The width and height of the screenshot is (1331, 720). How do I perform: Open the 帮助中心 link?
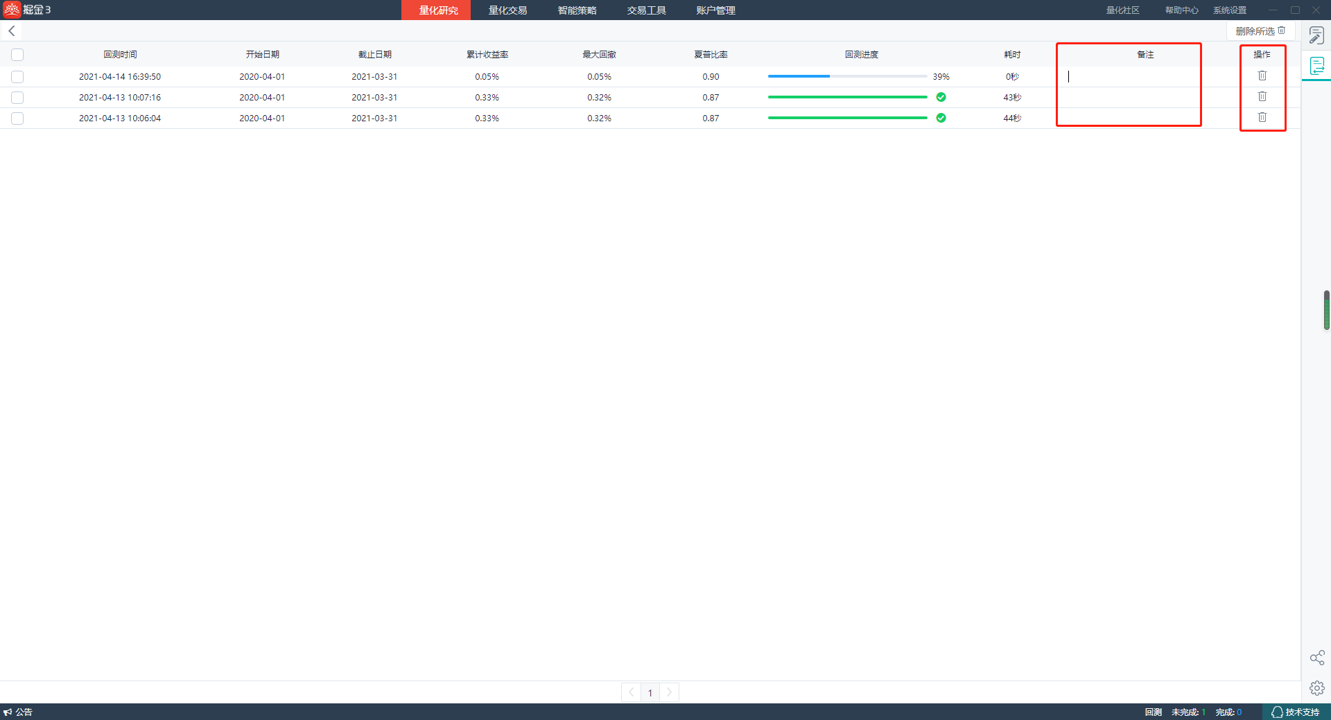(x=1181, y=10)
